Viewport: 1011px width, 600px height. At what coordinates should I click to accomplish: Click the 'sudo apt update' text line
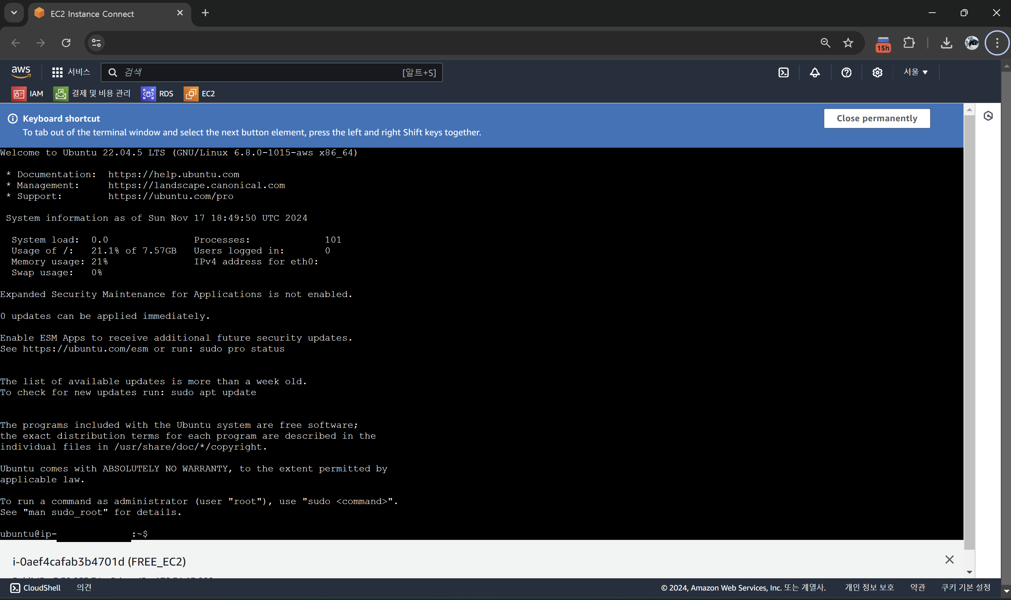pos(128,392)
